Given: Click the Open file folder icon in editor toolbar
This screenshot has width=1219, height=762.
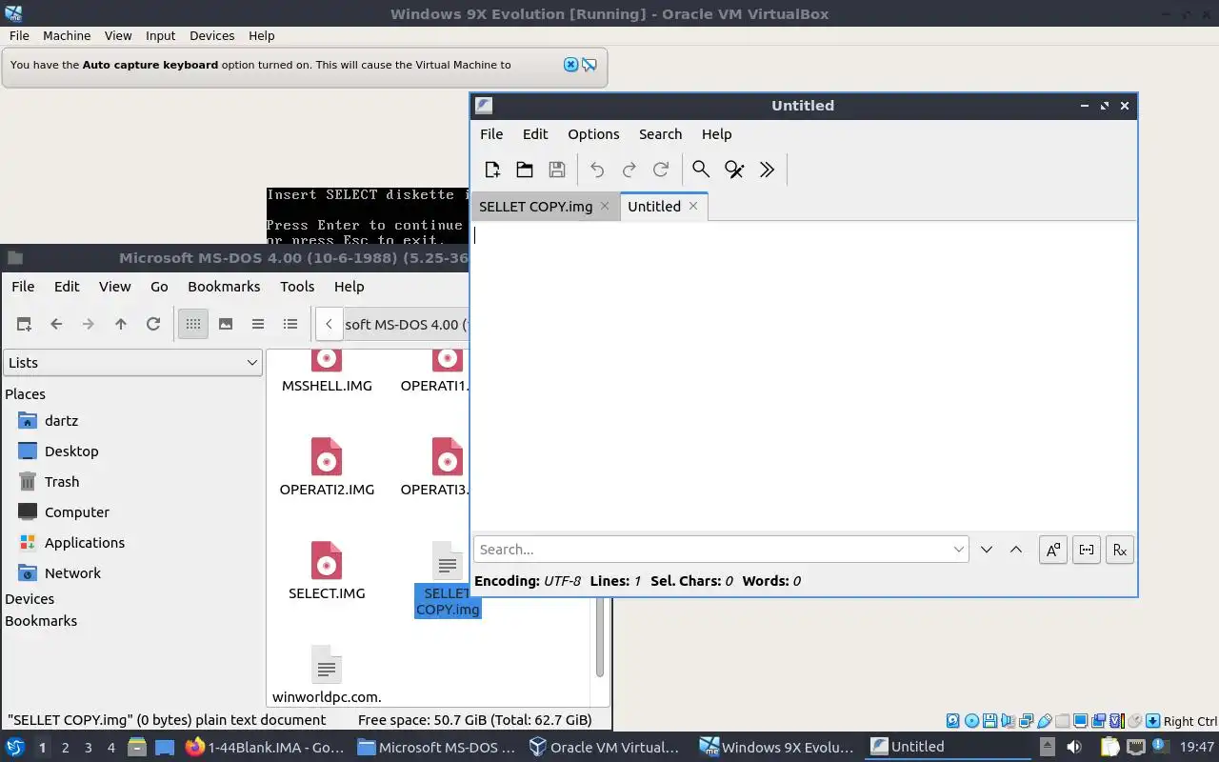Looking at the screenshot, I should (525, 170).
